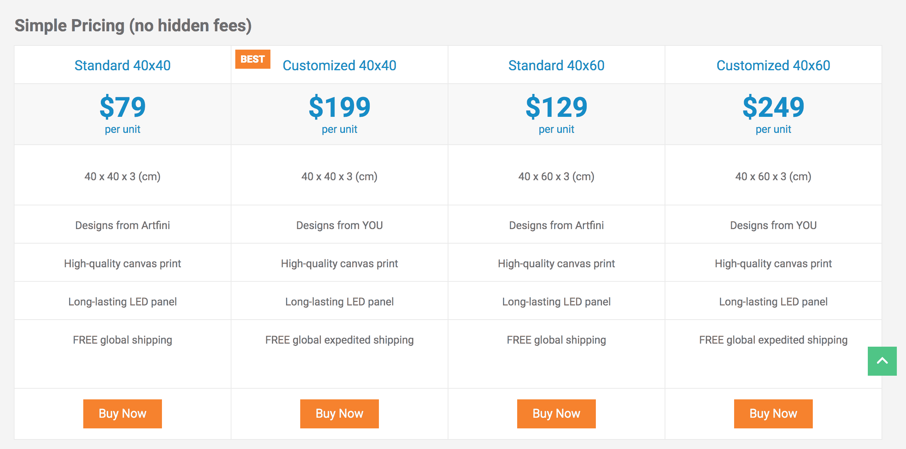The image size is (906, 449).
Task: Buy the Standard 40x60 plan
Action: [556, 413]
